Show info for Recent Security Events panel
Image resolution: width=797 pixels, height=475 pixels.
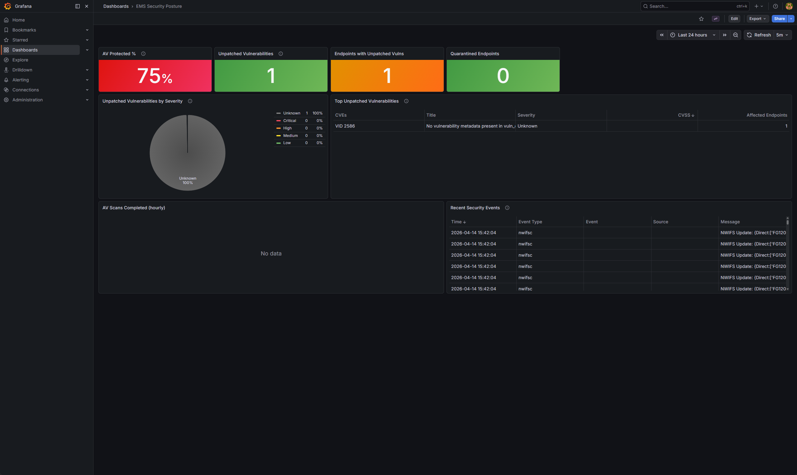coord(507,208)
